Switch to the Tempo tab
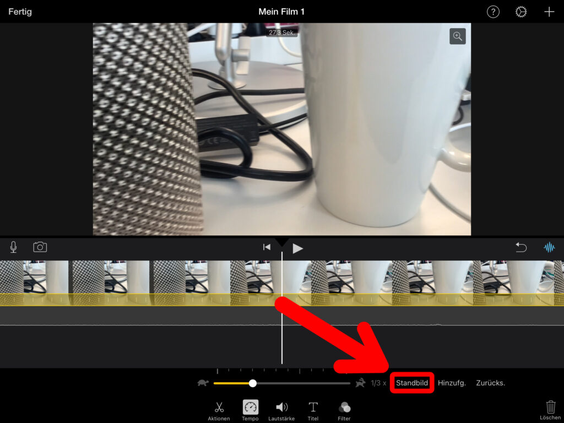Screen dimensions: 564x423 click(250, 410)
